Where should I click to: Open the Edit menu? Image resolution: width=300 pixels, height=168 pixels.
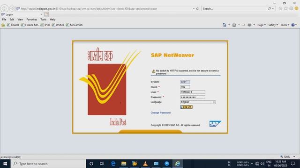click(12, 20)
